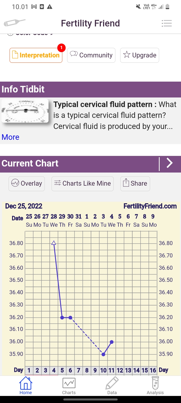The image size is (181, 403).
Task: Select the day 10 temperature point
Action: tap(103, 354)
